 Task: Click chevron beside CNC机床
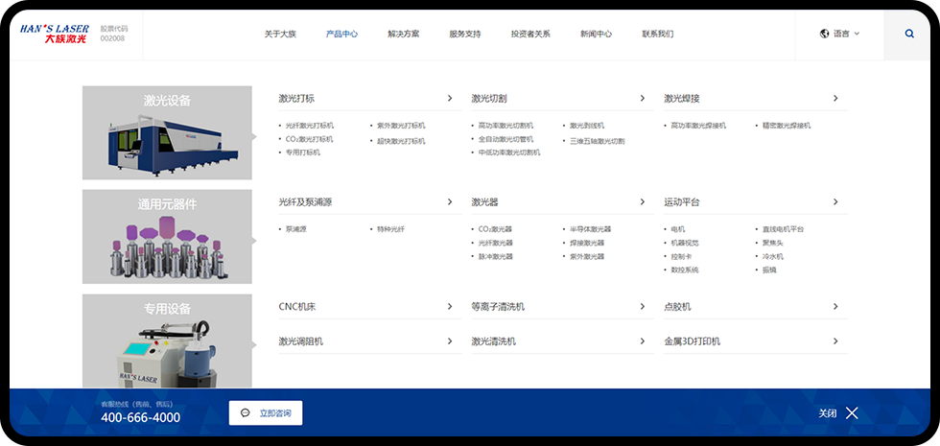450,307
